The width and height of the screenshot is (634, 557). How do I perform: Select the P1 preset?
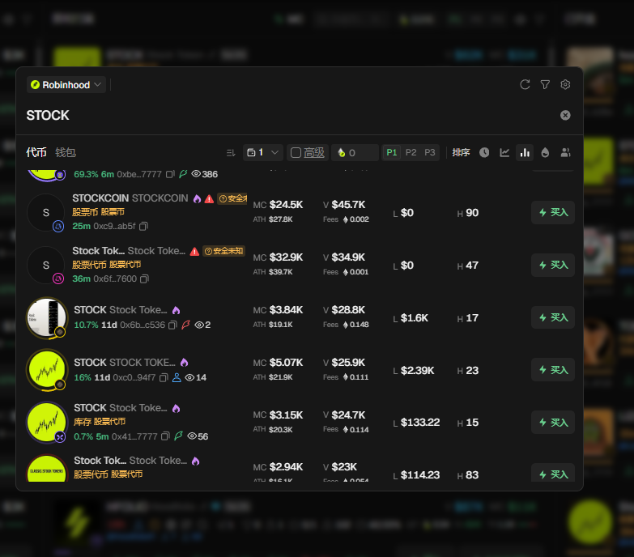392,152
